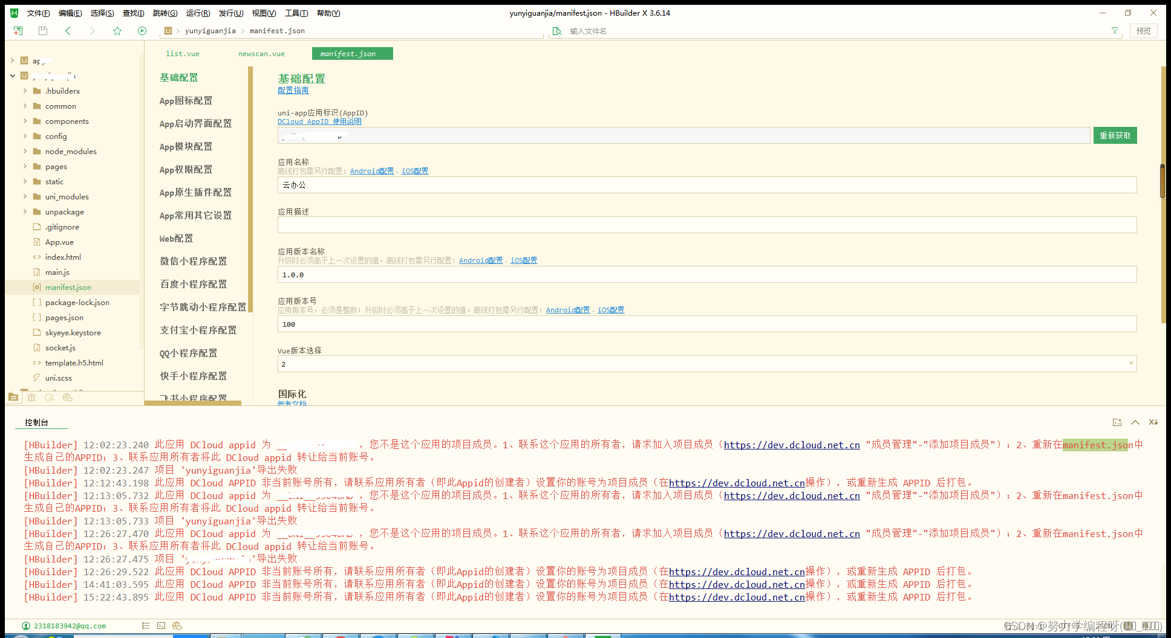1171x638 pixels.
Task: Open the 工具(T) menu
Action: (296, 13)
